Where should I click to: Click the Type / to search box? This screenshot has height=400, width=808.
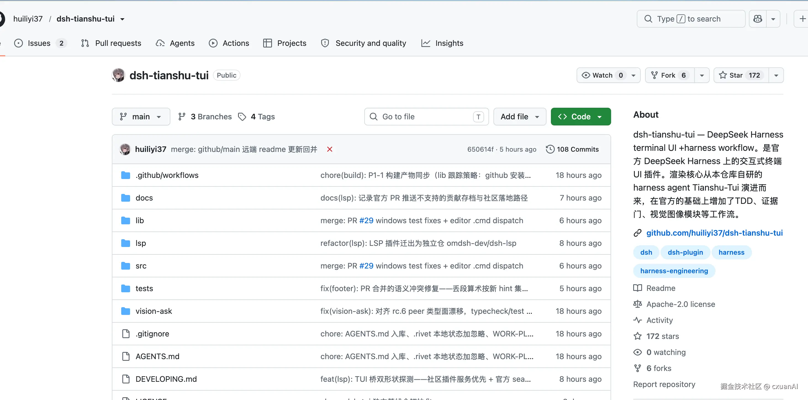click(691, 19)
